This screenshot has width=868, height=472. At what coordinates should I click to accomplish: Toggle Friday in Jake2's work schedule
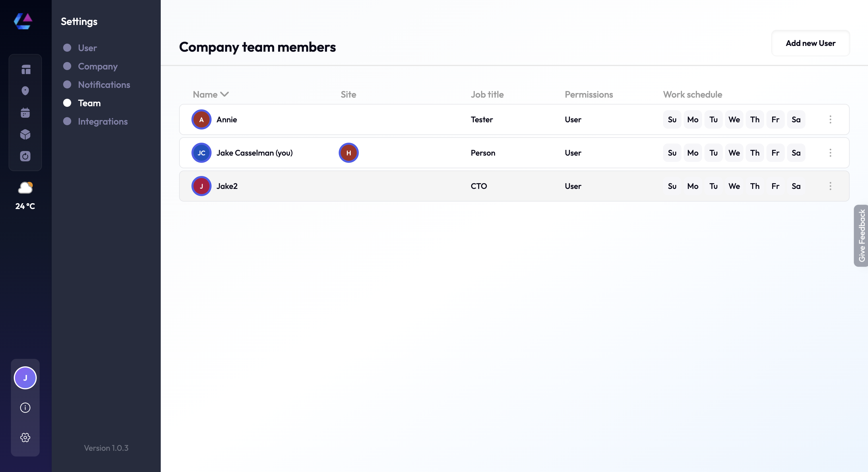coord(775,186)
